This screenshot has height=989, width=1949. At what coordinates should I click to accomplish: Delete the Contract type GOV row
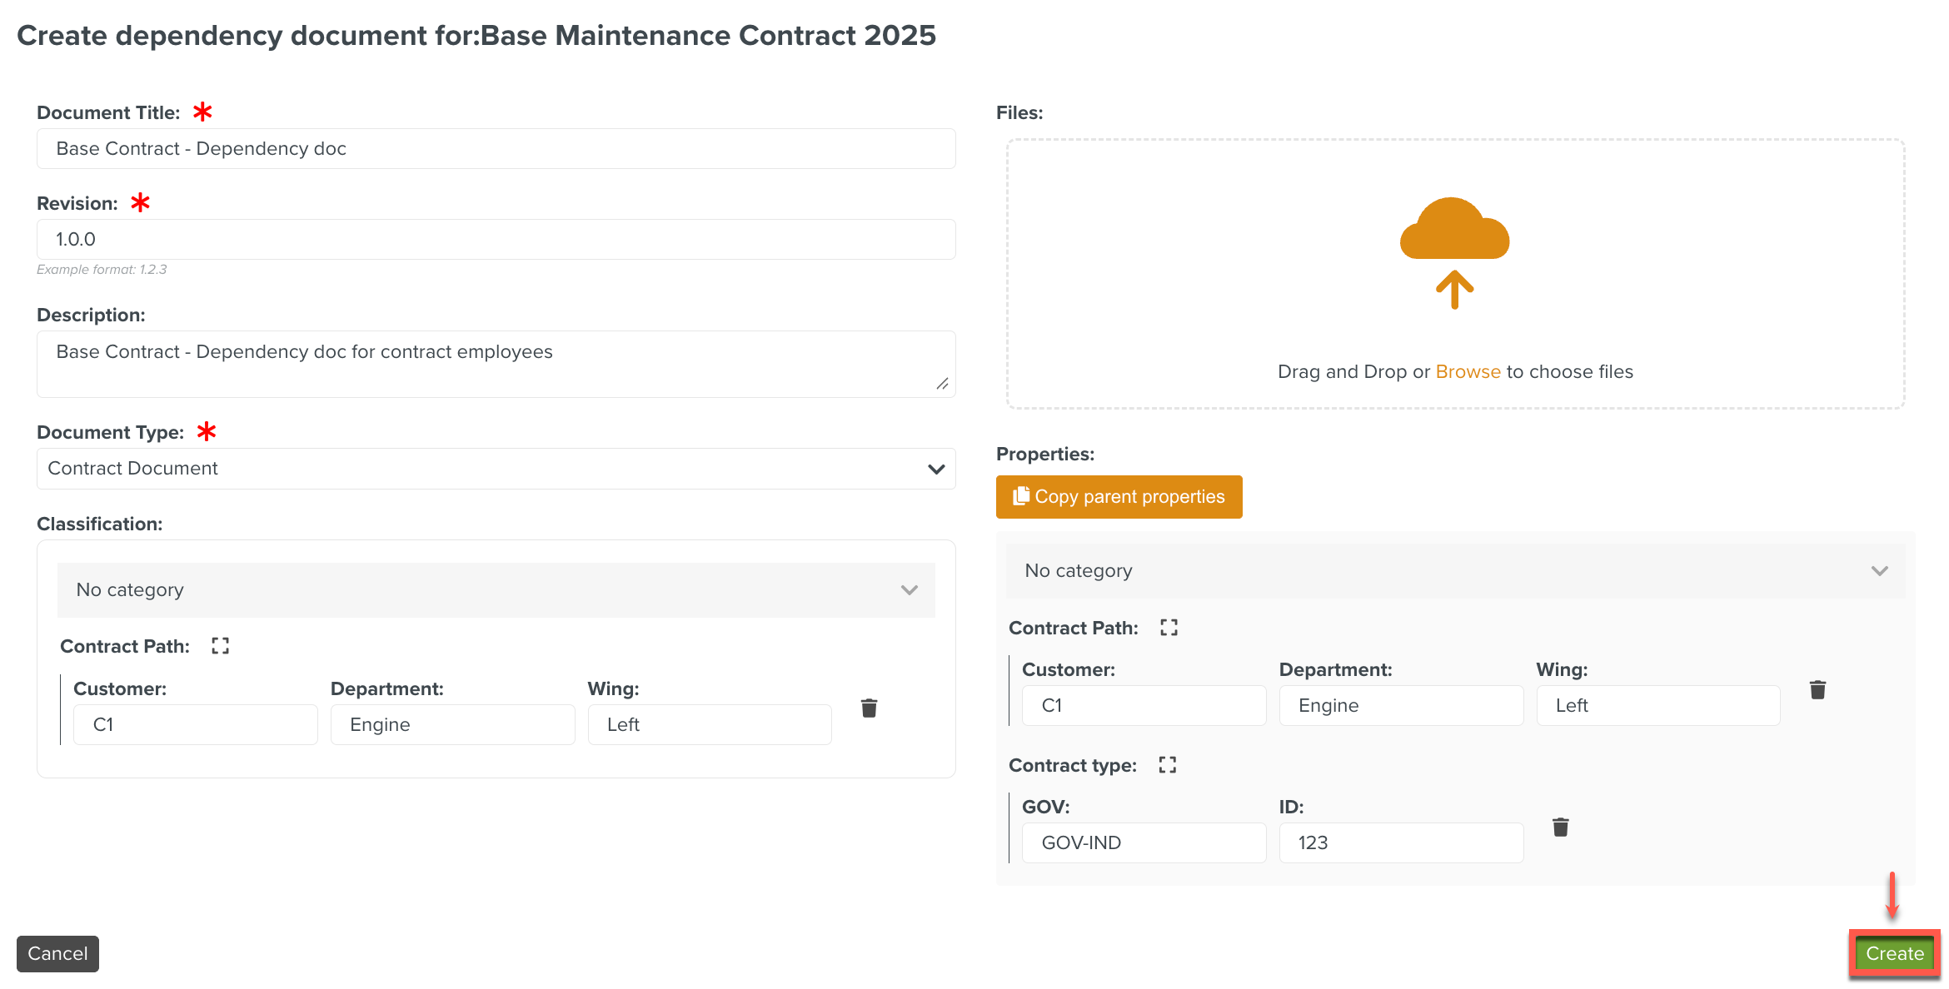1560,827
